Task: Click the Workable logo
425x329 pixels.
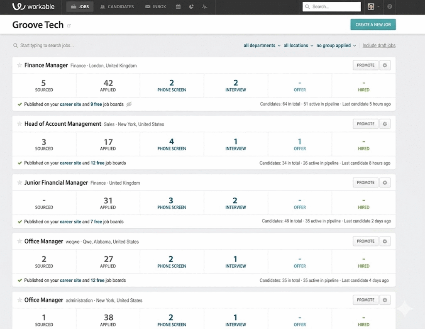Action: point(33,7)
